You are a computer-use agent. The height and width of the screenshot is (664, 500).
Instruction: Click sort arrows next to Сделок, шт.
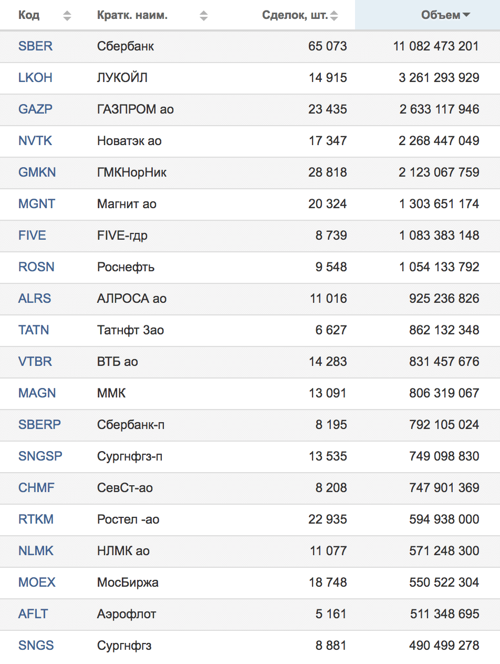pos(334,16)
